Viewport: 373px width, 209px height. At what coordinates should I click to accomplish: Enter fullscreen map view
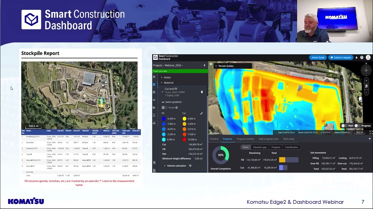(x=371, y=132)
